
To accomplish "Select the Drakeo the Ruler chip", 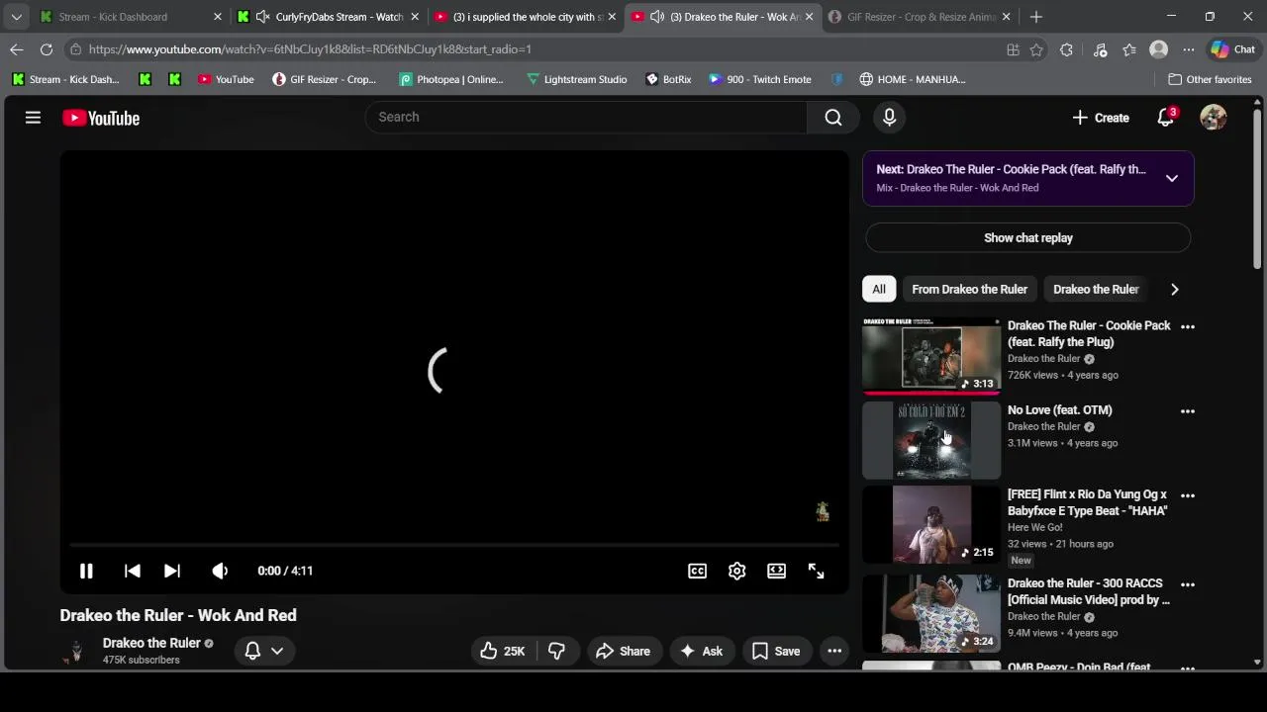I will [x=1096, y=289].
